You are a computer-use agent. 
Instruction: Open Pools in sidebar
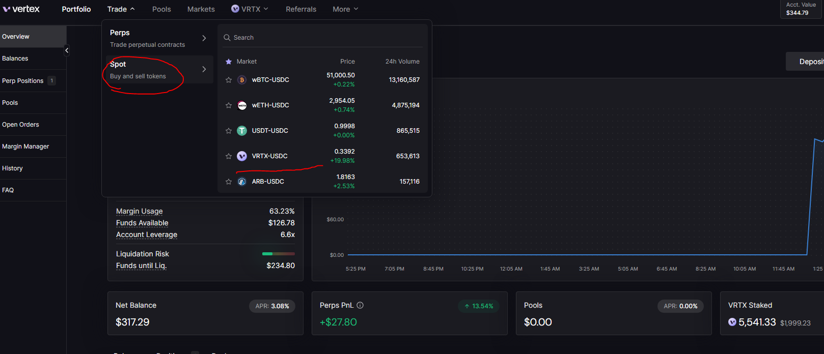click(33, 103)
